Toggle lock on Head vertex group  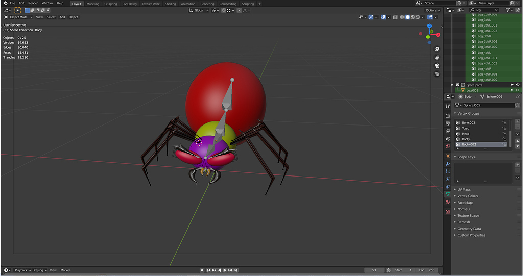coord(504,134)
